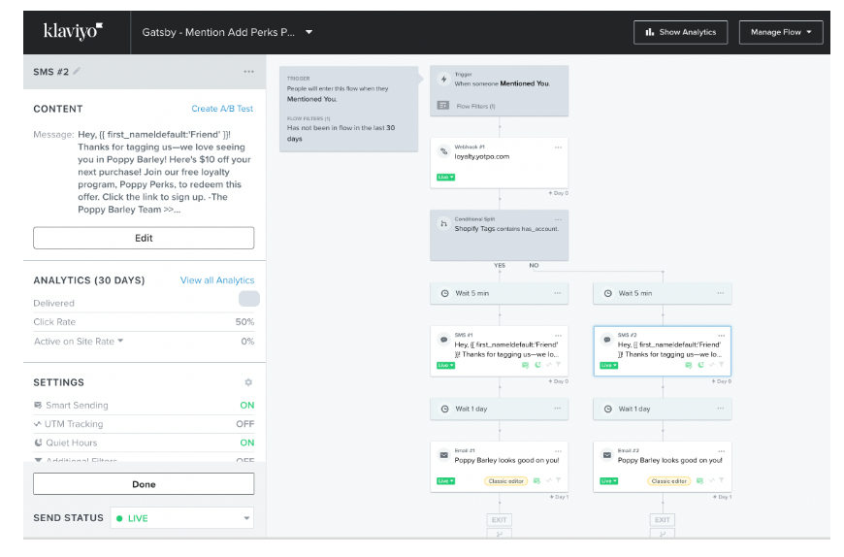Click SMS #1 smart sending icon
Screen dimensions: 844x557
[526, 366]
